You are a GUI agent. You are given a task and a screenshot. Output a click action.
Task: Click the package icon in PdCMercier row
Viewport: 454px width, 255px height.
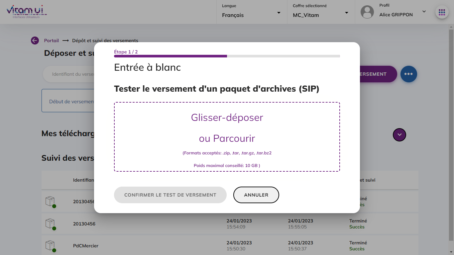click(50, 246)
